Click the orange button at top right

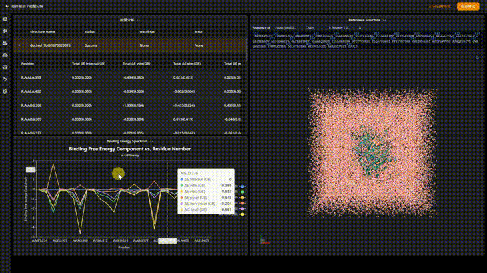pos(468,6)
